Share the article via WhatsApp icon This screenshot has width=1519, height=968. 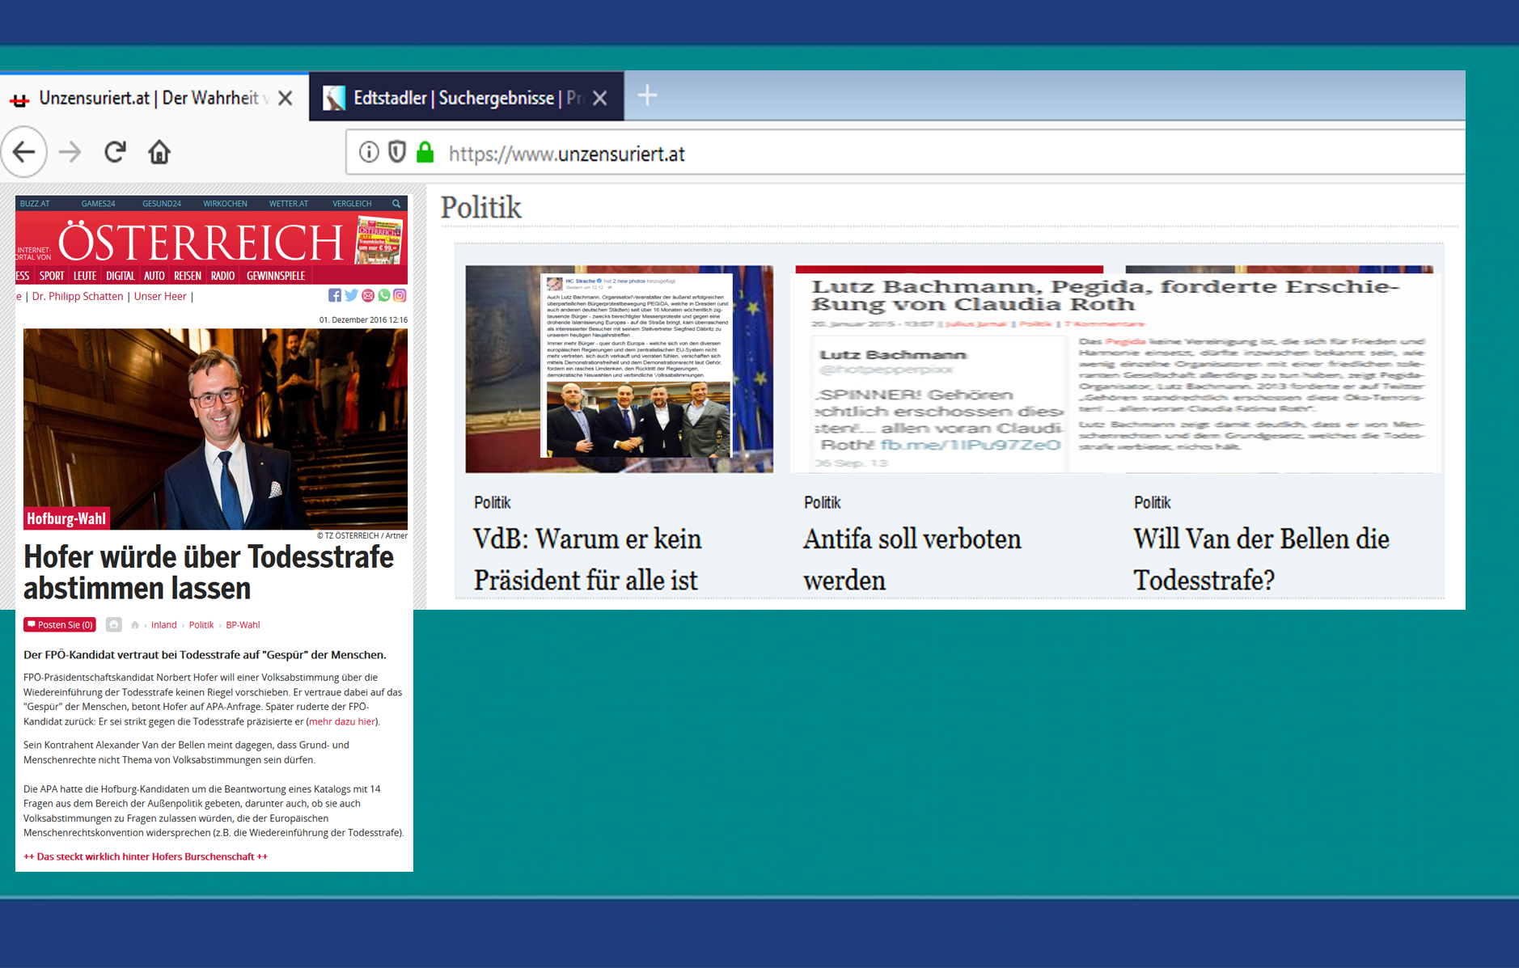coord(384,296)
